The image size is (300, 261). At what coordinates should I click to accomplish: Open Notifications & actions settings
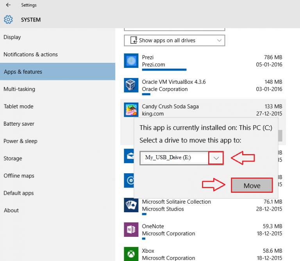(x=30, y=55)
